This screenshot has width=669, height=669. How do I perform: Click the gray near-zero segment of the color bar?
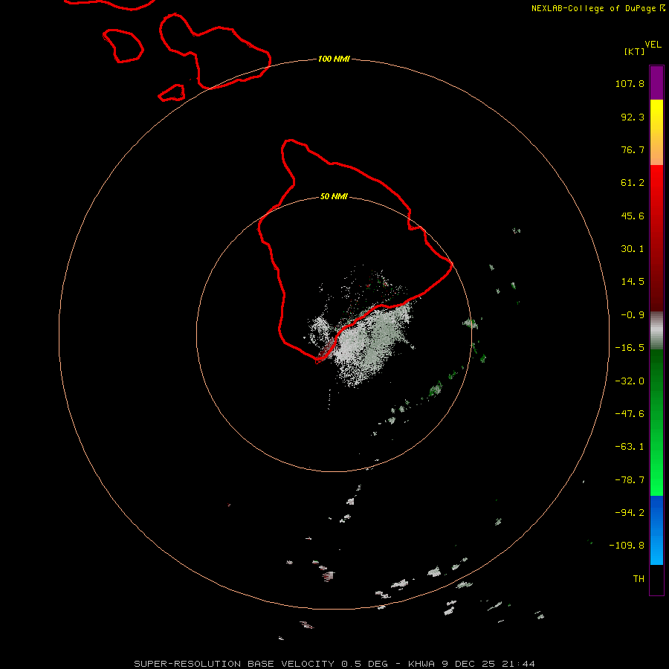(656, 331)
